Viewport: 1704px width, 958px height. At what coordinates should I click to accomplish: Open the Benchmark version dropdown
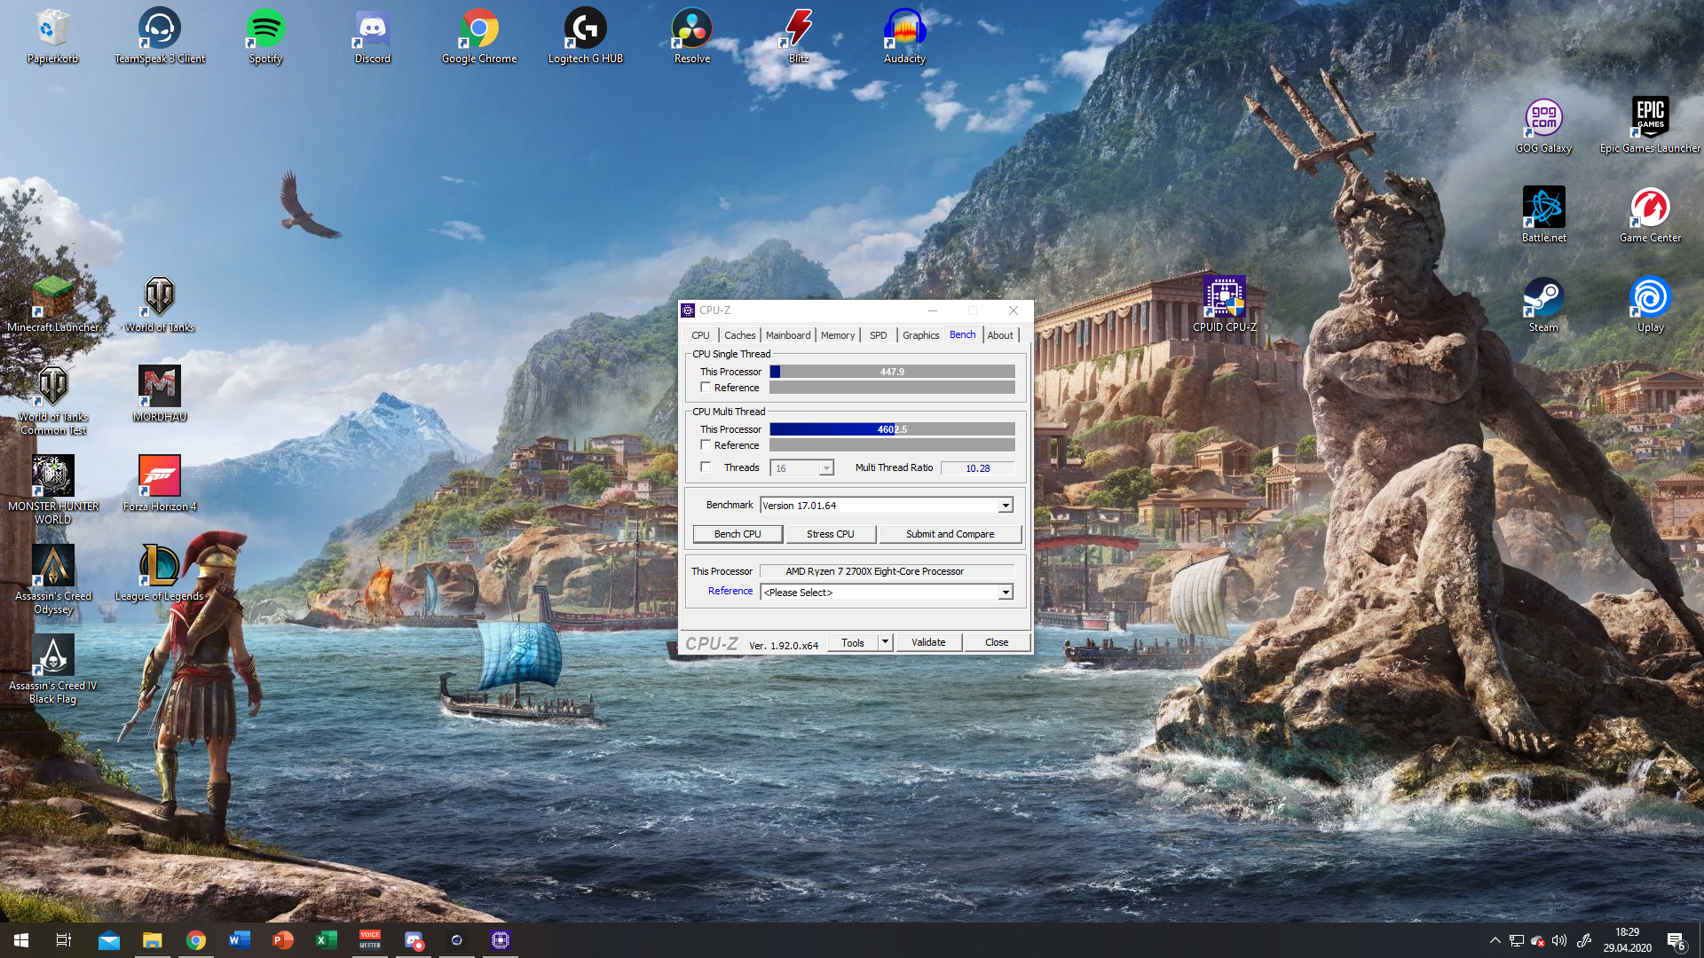(1006, 504)
